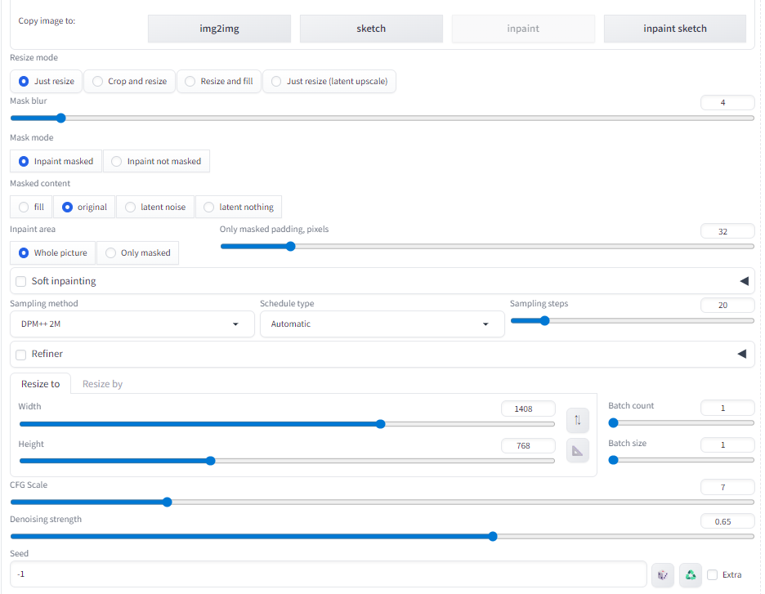Copy image to img2img
The width and height of the screenshot is (765, 594).
point(219,29)
